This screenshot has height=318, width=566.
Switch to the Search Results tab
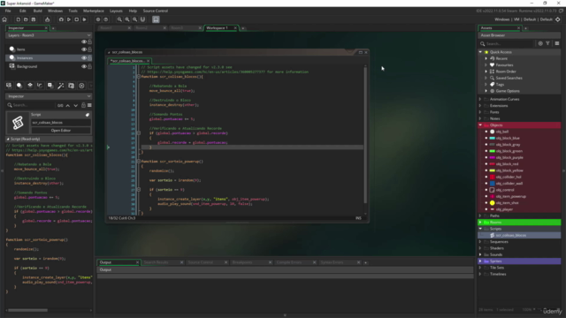[157, 262]
